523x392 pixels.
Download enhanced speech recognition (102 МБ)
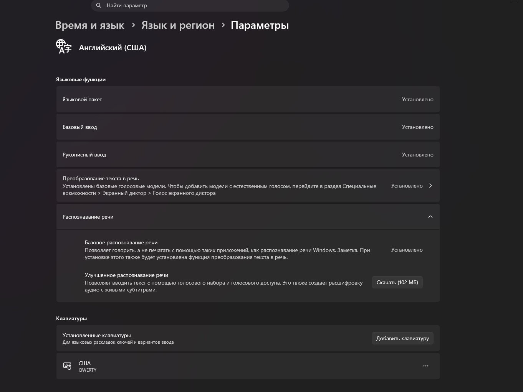[397, 282]
